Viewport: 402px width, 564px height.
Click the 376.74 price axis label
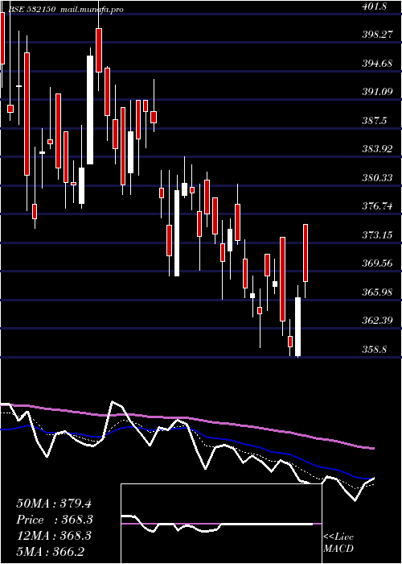pos(376,206)
